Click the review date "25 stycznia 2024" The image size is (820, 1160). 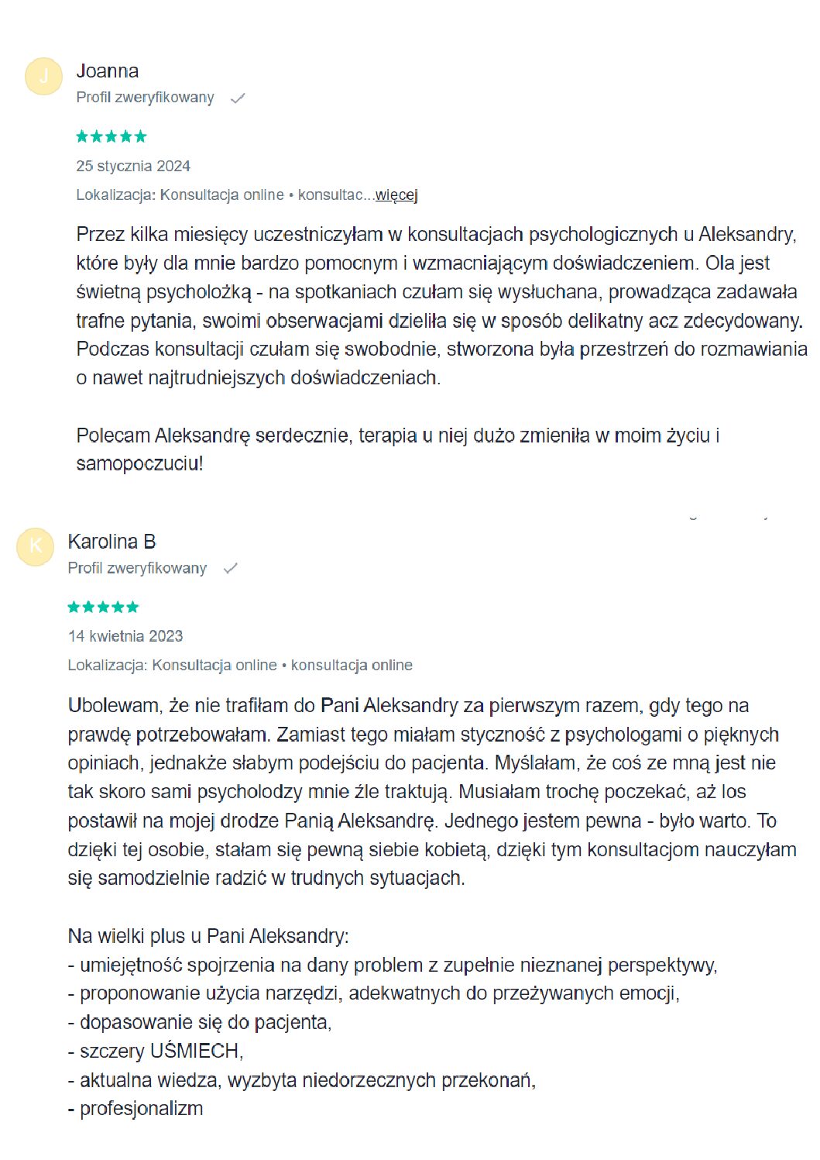[133, 167]
